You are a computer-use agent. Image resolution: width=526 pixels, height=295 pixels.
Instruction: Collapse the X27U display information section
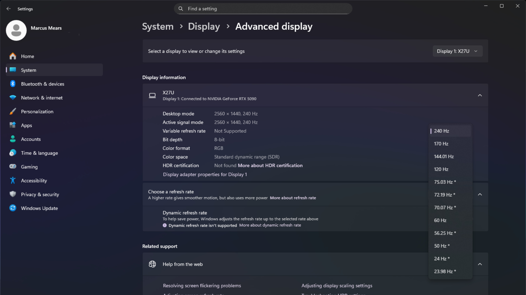tap(480, 95)
